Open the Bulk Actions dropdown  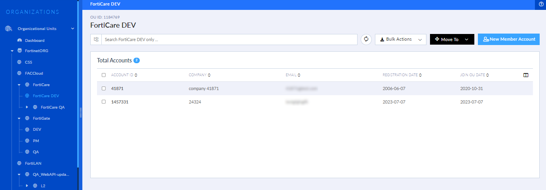pyautogui.click(x=401, y=39)
